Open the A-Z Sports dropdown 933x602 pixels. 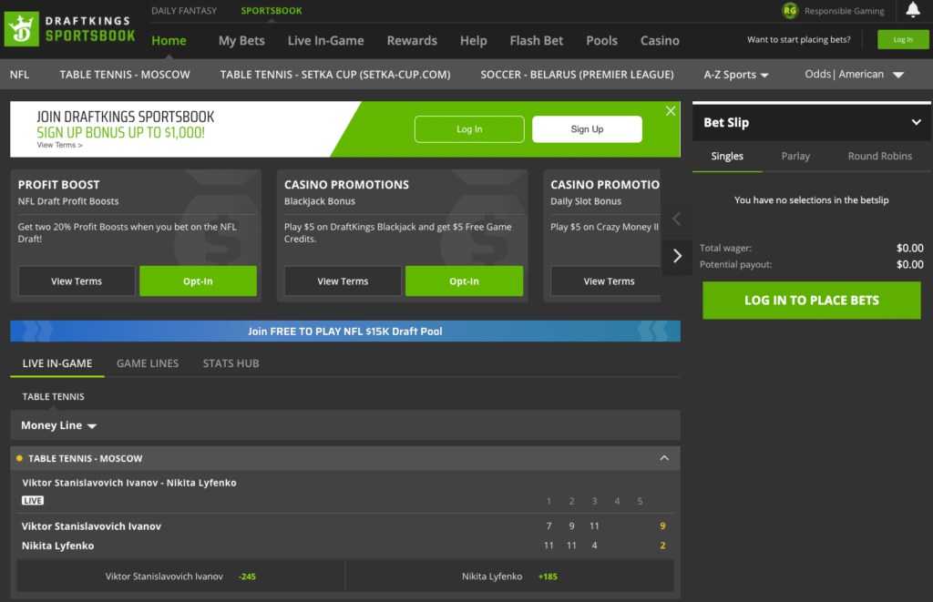click(x=736, y=75)
